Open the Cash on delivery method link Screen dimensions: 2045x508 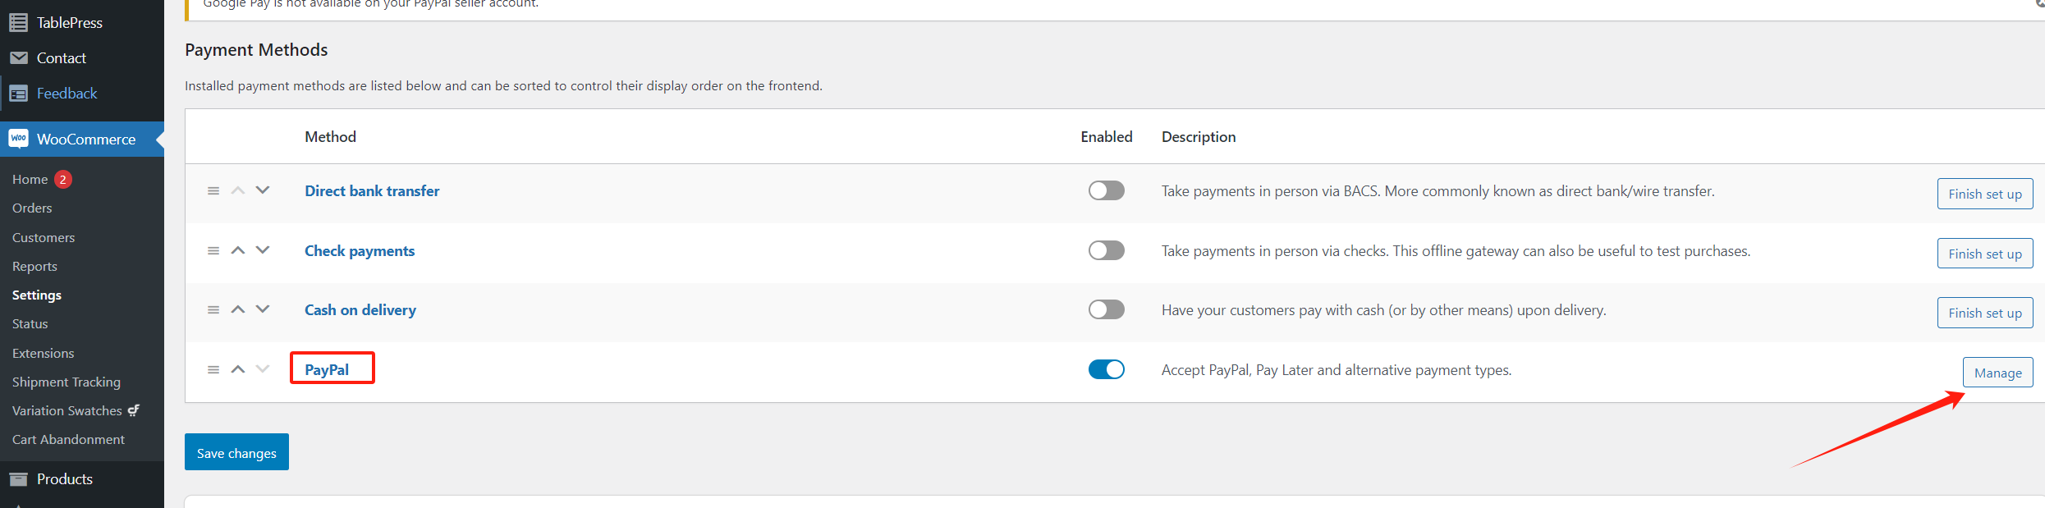360,310
